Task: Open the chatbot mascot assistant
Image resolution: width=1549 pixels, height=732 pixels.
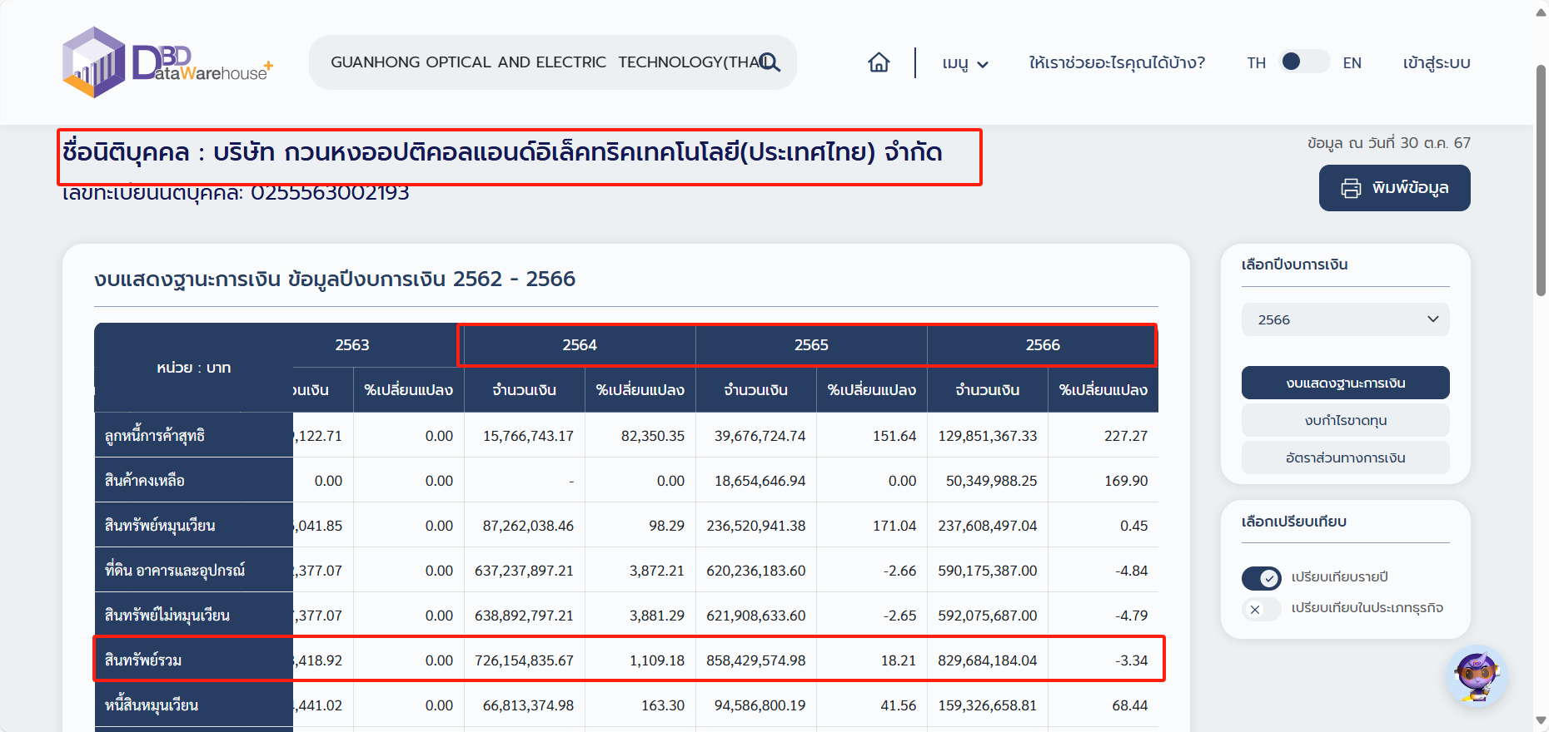Action: pyautogui.click(x=1477, y=675)
